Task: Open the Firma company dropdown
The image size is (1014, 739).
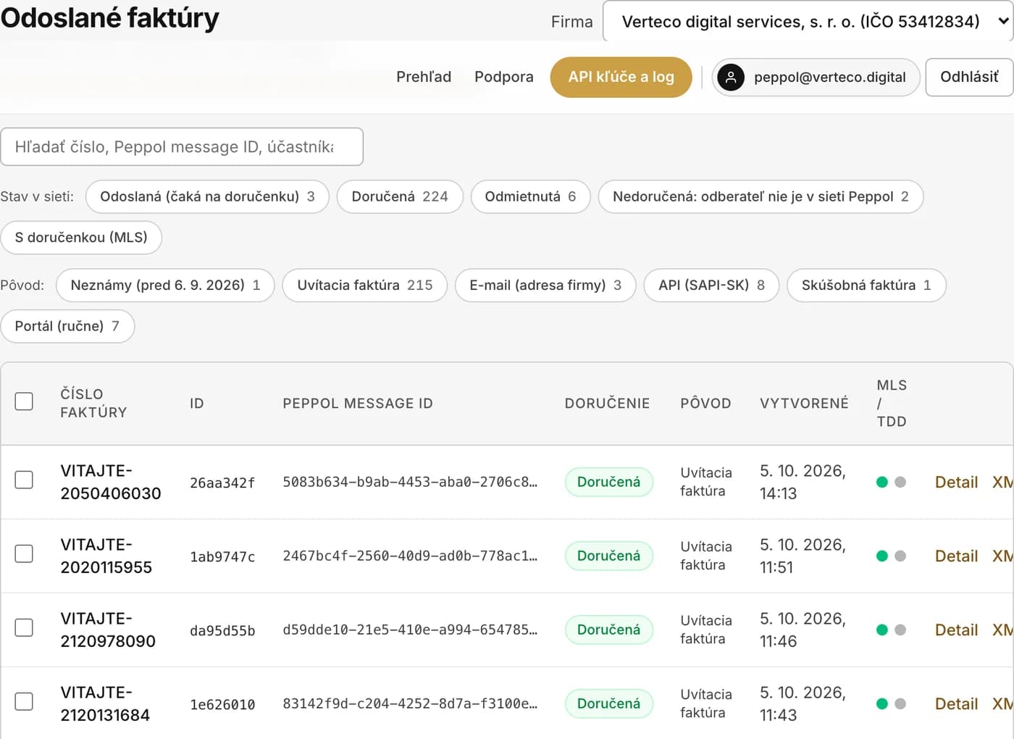Action: [808, 21]
